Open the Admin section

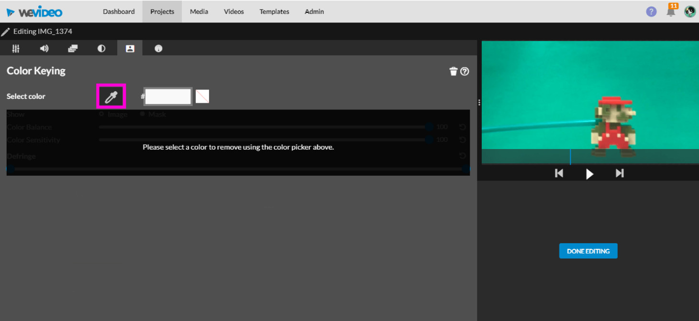314,11
